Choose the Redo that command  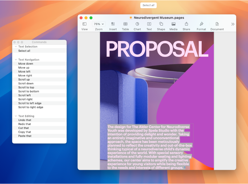(39, 124)
